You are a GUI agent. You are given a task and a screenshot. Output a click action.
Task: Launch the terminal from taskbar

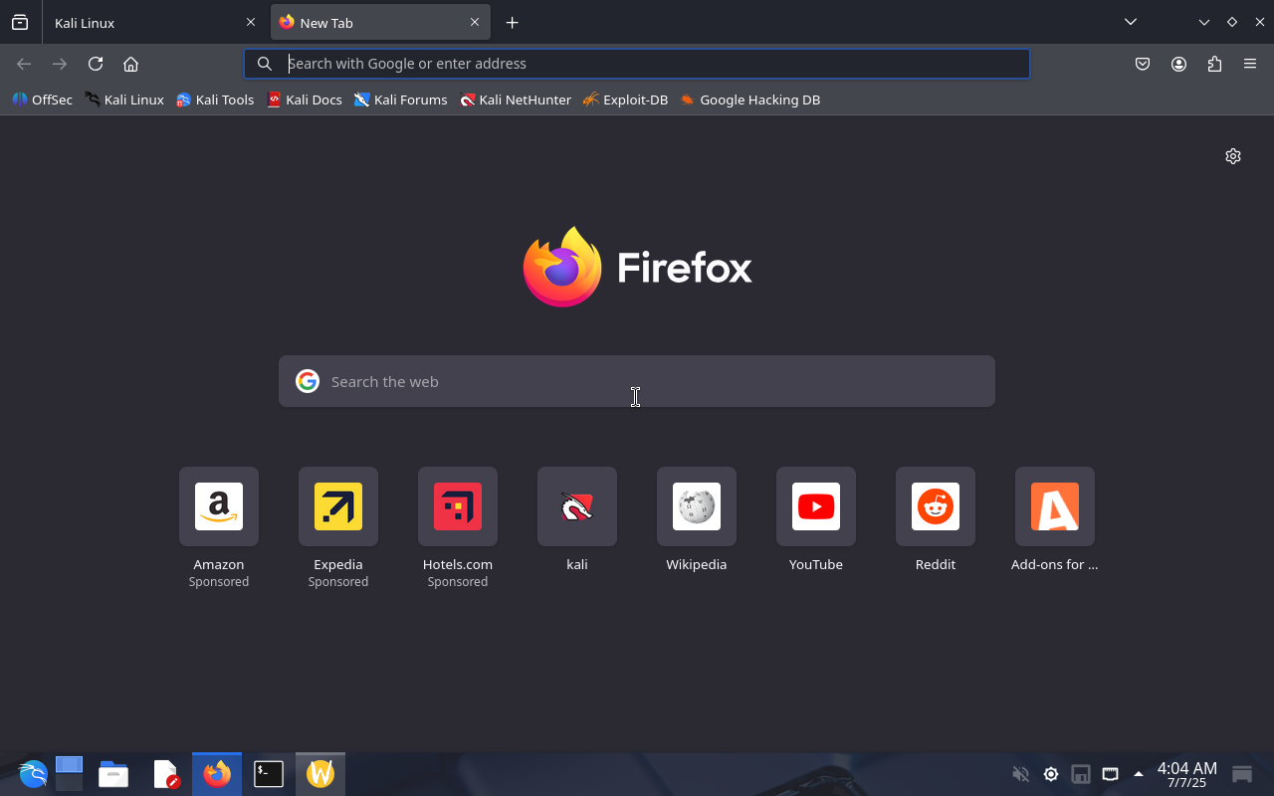pyautogui.click(x=269, y=773)
